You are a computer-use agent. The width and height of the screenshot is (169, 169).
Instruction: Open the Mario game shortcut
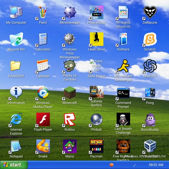(x=70, y=146)
